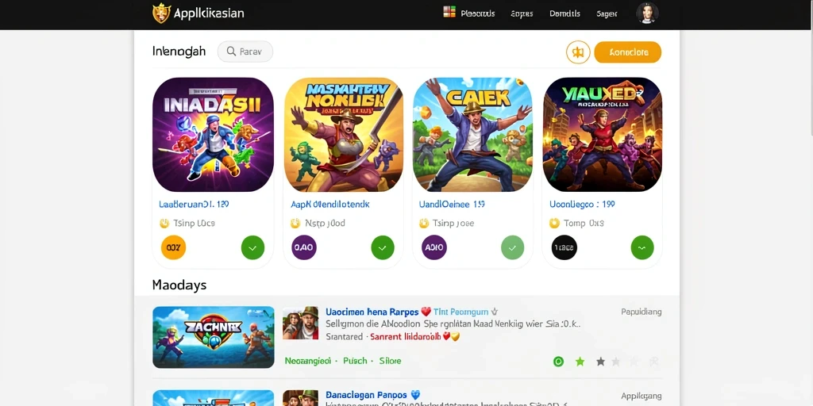The width and height of the screenshot is (813, 406).
Task: Open the Uaocimen hena Rarpos link
Action: coord(372,312)
